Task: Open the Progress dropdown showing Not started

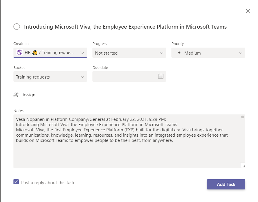Action: coord(129,53)
